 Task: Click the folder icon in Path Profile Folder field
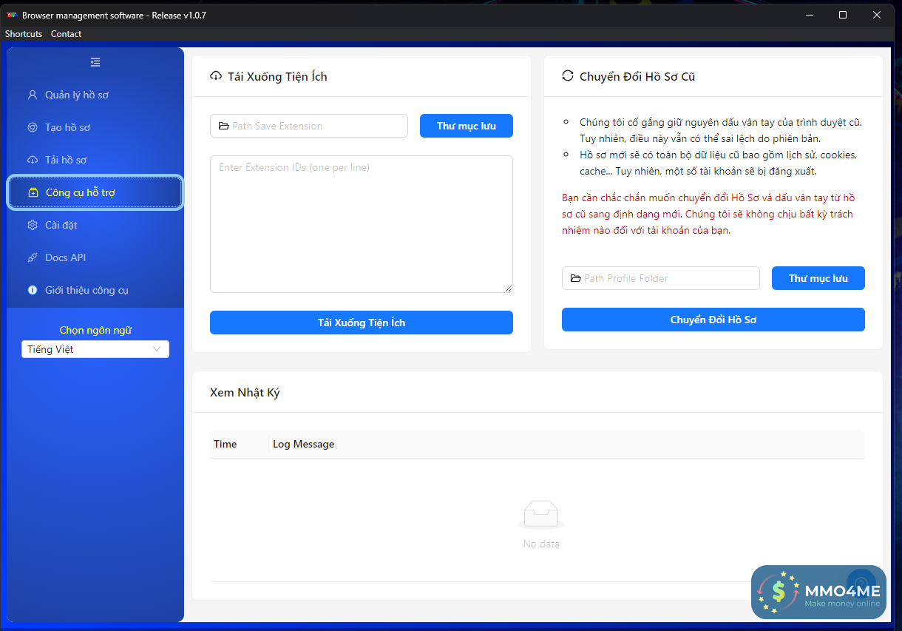(x=576, y=278)
